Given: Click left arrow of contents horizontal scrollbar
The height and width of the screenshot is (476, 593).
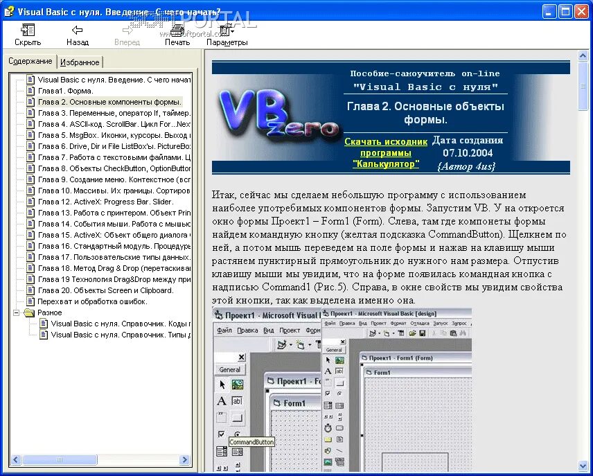Looking at the screenshot, I should click(x=16, y=460).
